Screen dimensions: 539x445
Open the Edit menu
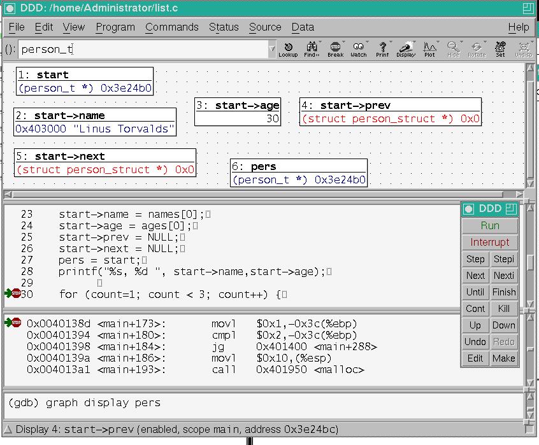(44, 27)
